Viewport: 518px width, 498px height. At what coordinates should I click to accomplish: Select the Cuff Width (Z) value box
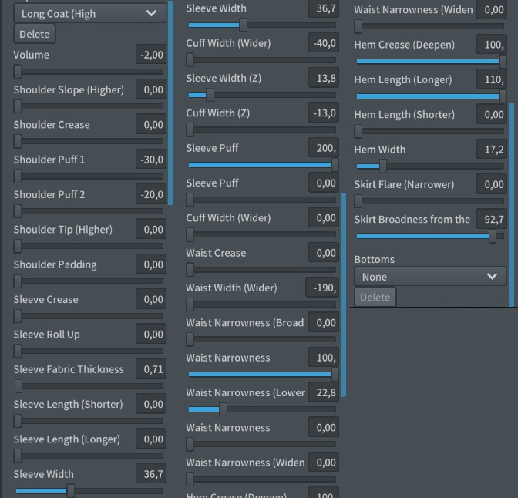point(324,113)
